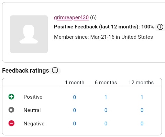
Task: Click the gray Neutral square icon
Action: coord(11,110)
